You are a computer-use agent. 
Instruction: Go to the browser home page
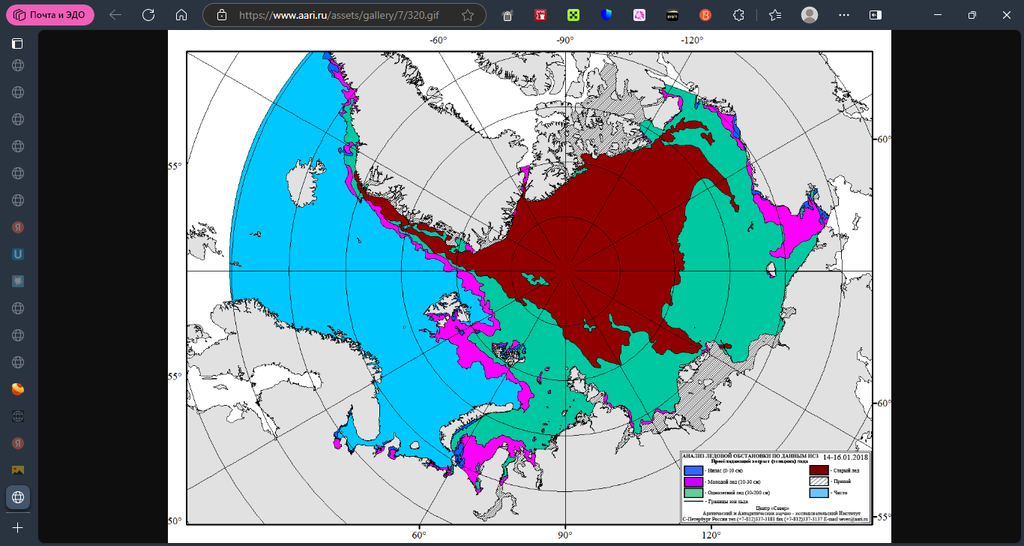(x=181, y=15)
